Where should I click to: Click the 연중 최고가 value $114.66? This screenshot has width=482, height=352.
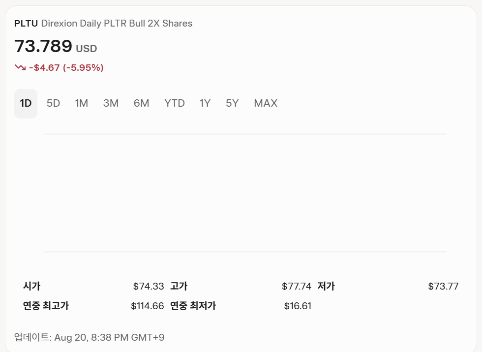[x=147, y=306]
